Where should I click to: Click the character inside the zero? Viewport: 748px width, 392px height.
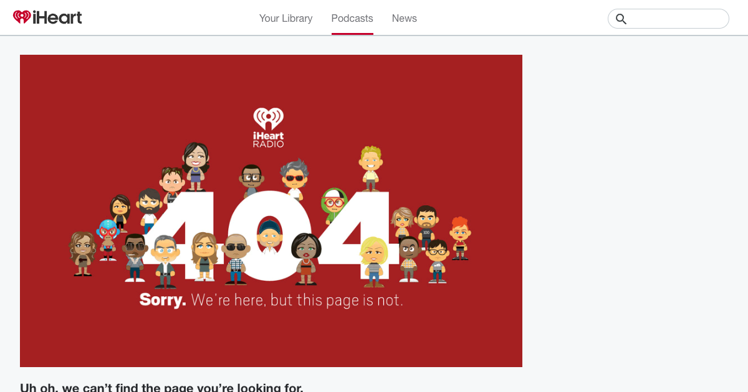(269, 236)
